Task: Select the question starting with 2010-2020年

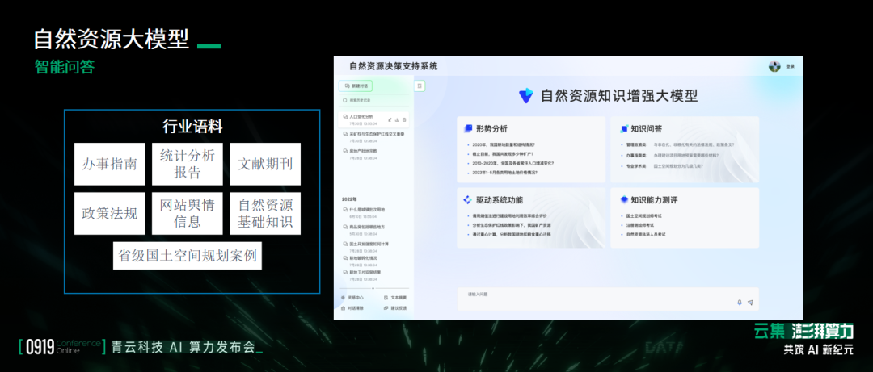Action: 512,164
